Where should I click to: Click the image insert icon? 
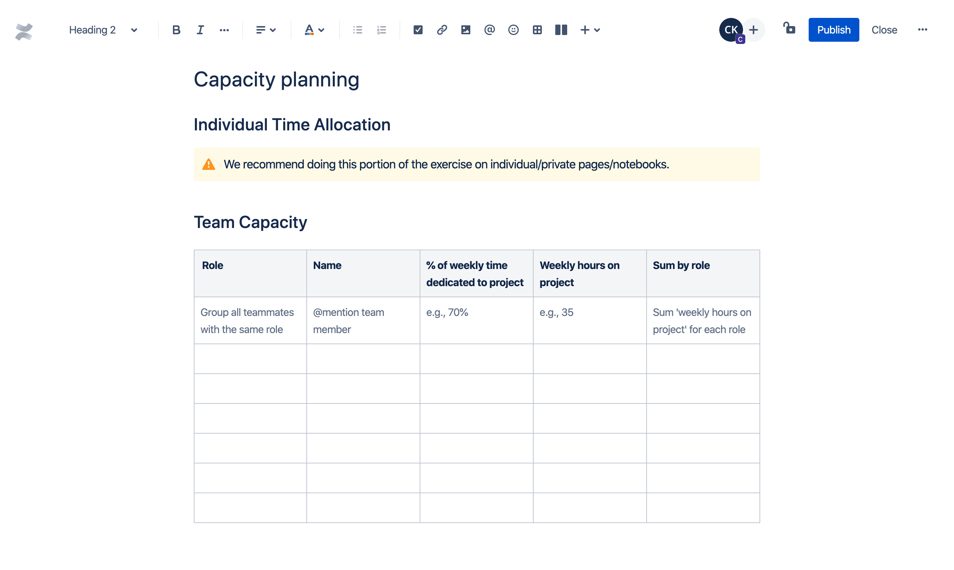click(x=465, y=30)
